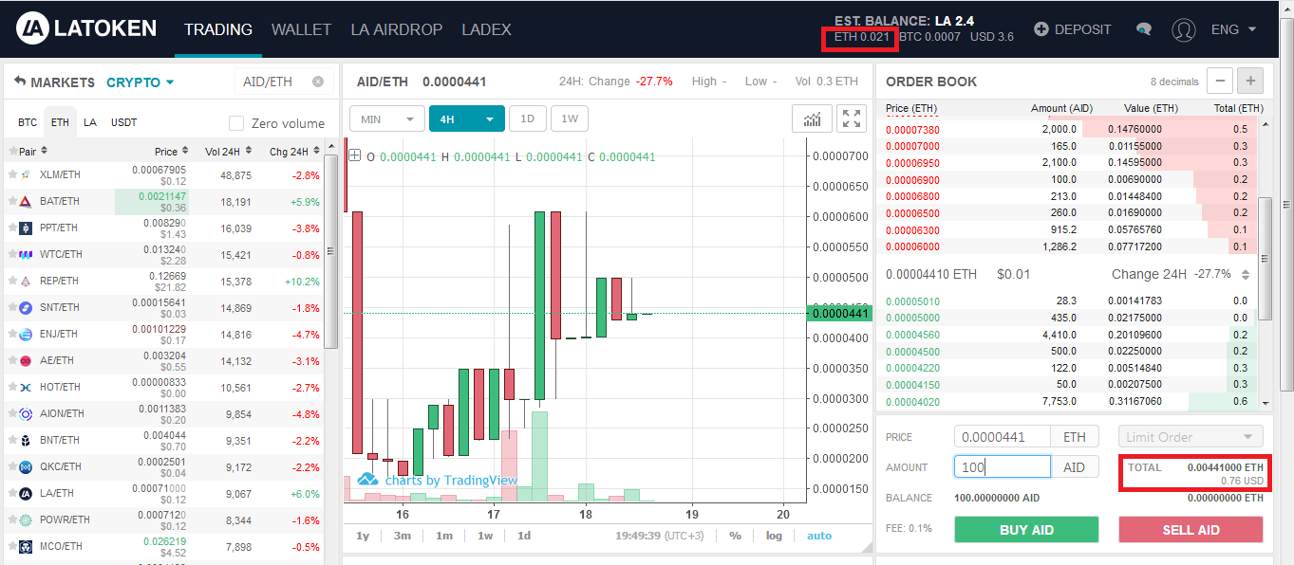Sort markets by Vol 24H column

230,151
